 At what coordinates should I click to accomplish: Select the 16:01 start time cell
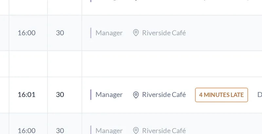tap(27, 95)
